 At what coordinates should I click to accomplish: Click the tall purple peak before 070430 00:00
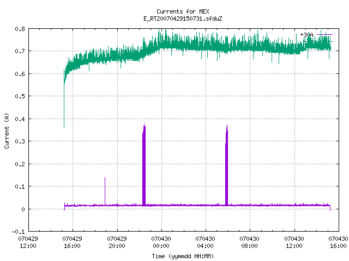point(144,165)
